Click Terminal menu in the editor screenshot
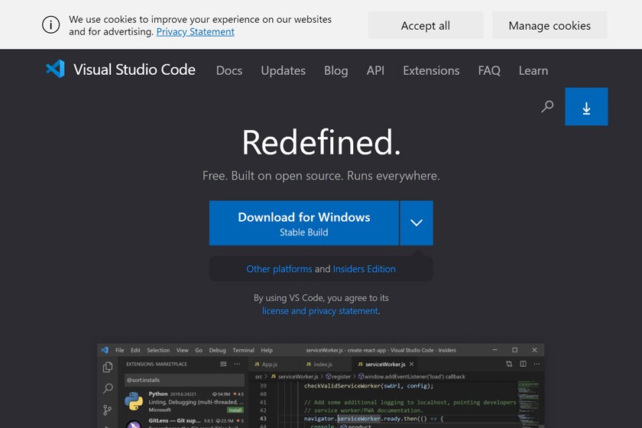 tap(243, 350)
